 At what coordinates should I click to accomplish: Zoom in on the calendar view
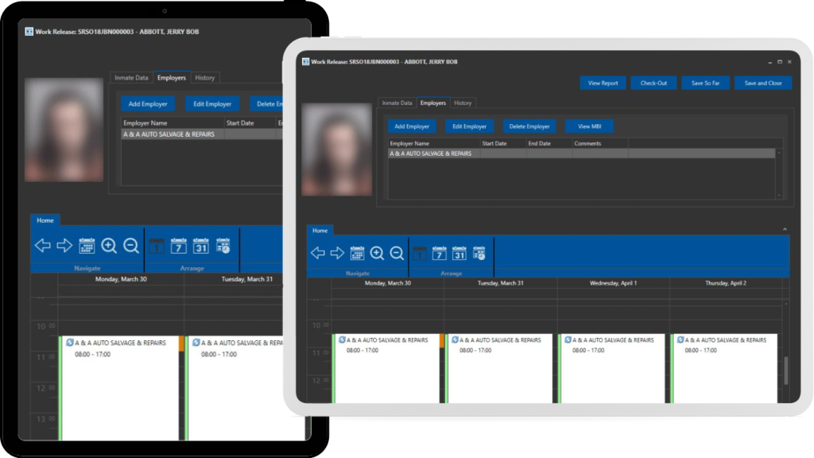click(378, 252)
